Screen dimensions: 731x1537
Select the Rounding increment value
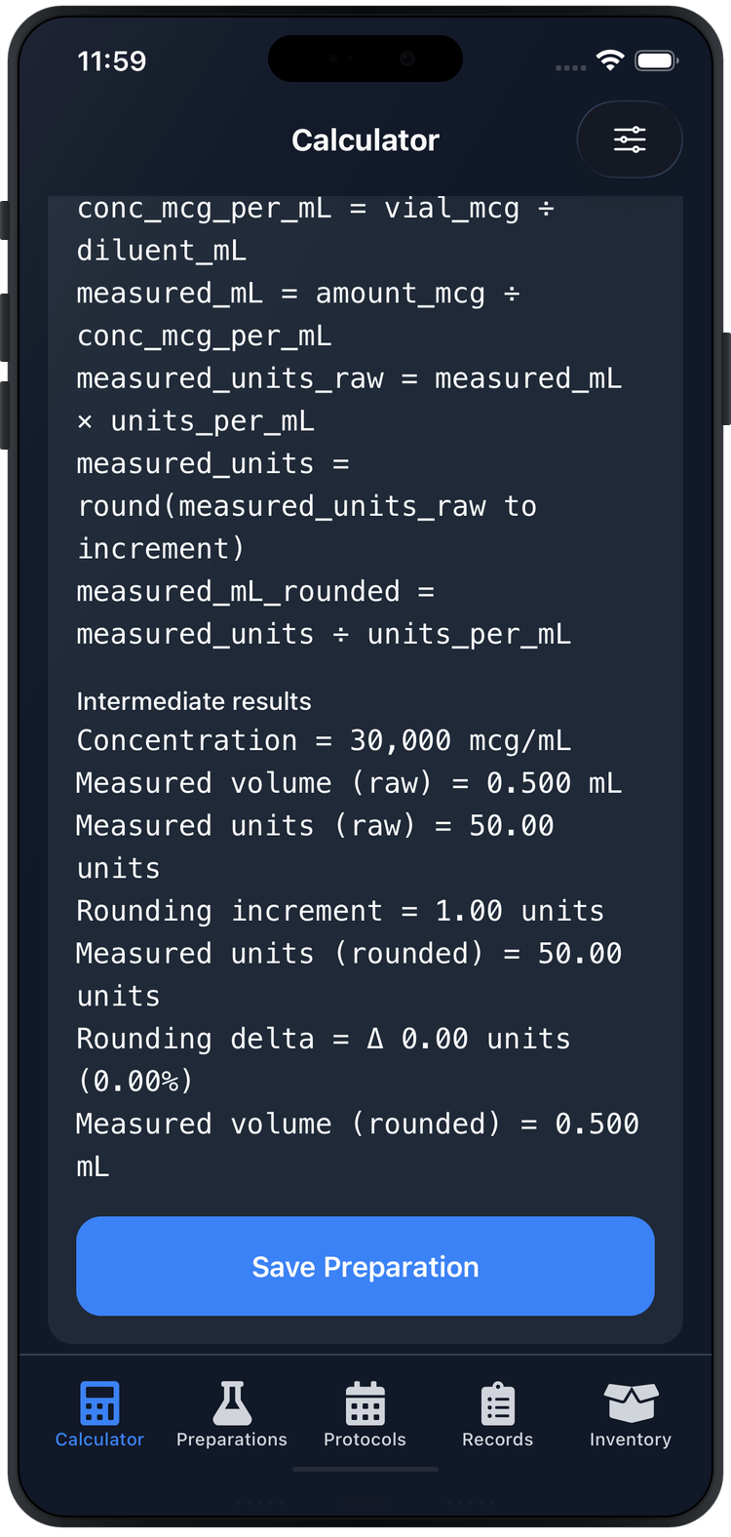339,910
